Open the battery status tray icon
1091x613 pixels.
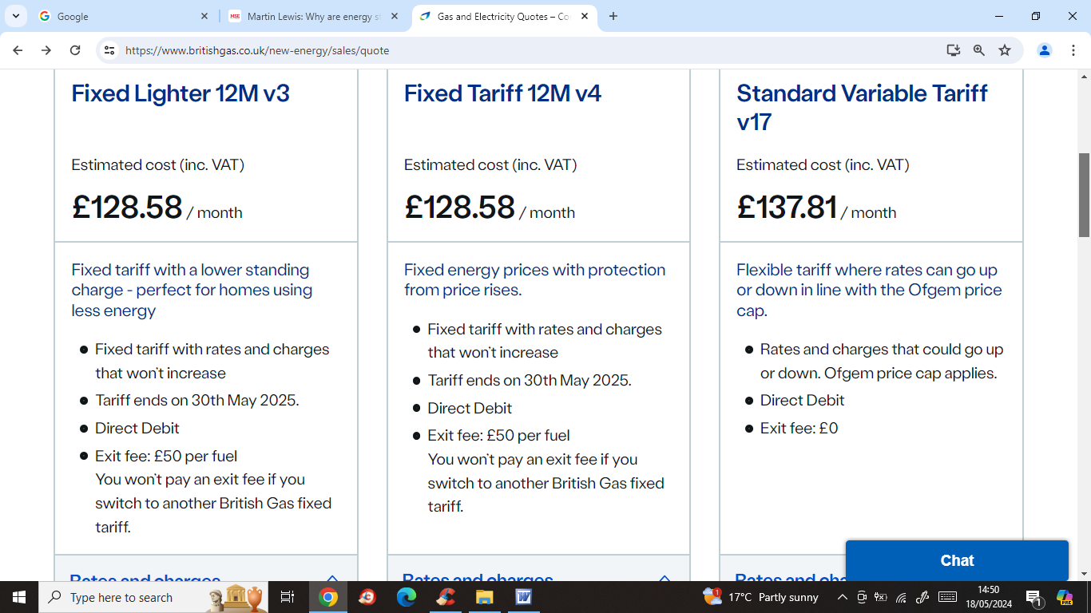coord(881,597)
